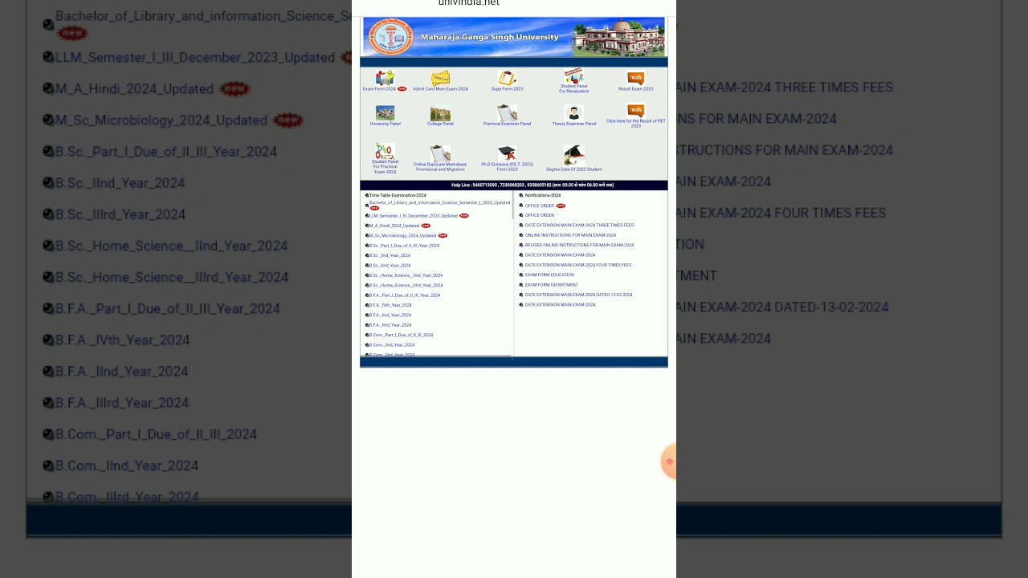Click the Online Duplicate Marksheet icon
Viewport: 1028px width, 578px height.
pyautogui.click(x=440, y=153)
